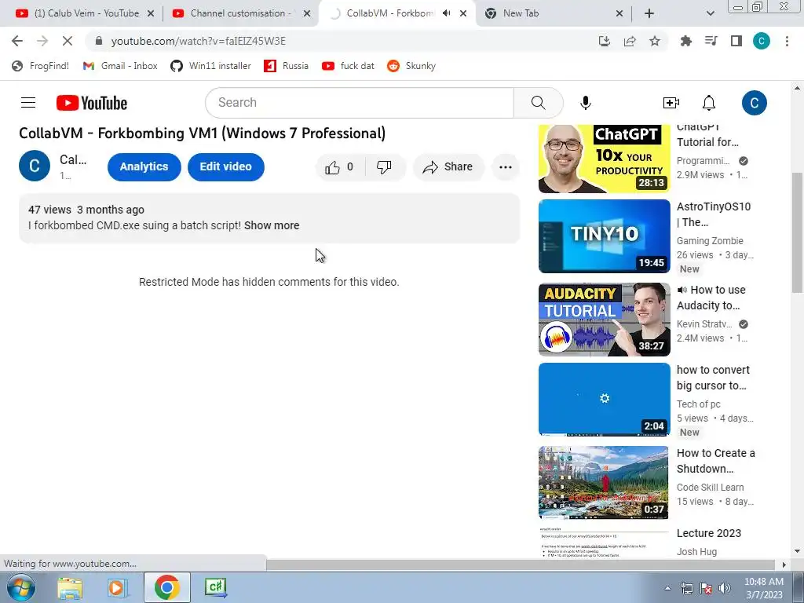Bookmark this page with the star

[655, 41]
